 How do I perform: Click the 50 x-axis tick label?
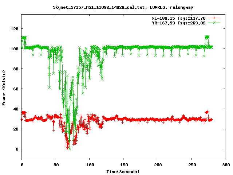point(56,165)
